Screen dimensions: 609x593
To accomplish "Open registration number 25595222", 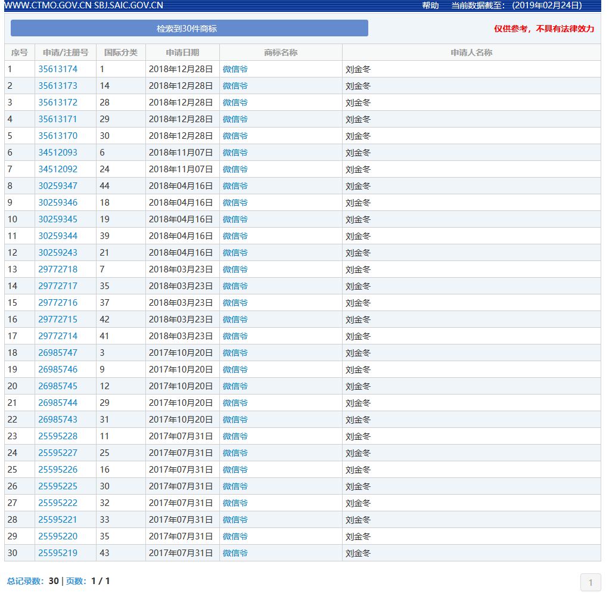I will (x=58, y=503).
